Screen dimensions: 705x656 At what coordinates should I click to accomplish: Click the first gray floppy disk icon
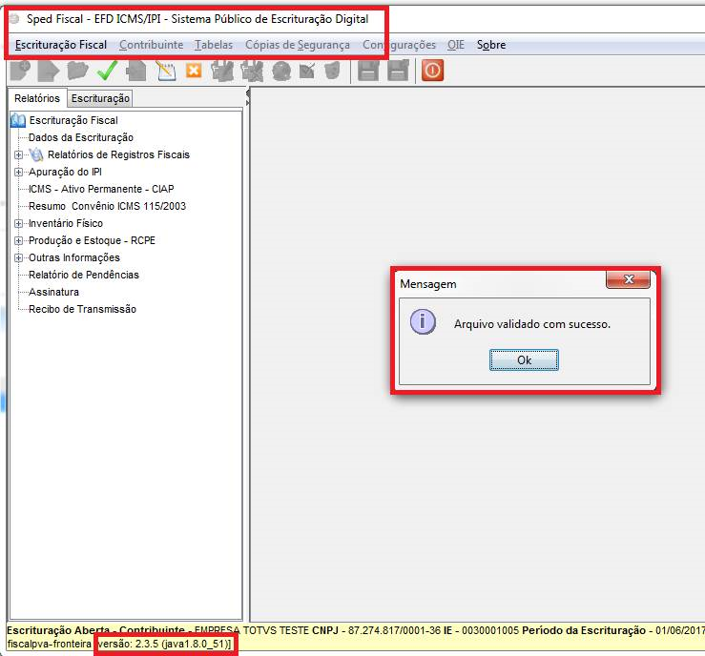(x=368, y=71)
